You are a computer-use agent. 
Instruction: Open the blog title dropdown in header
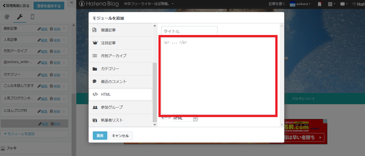click(x=149, y=4)
